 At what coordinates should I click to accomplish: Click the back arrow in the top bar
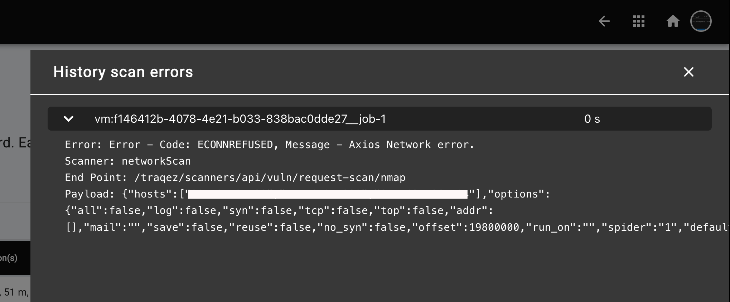pyautogui.click(x=605, y=21)
